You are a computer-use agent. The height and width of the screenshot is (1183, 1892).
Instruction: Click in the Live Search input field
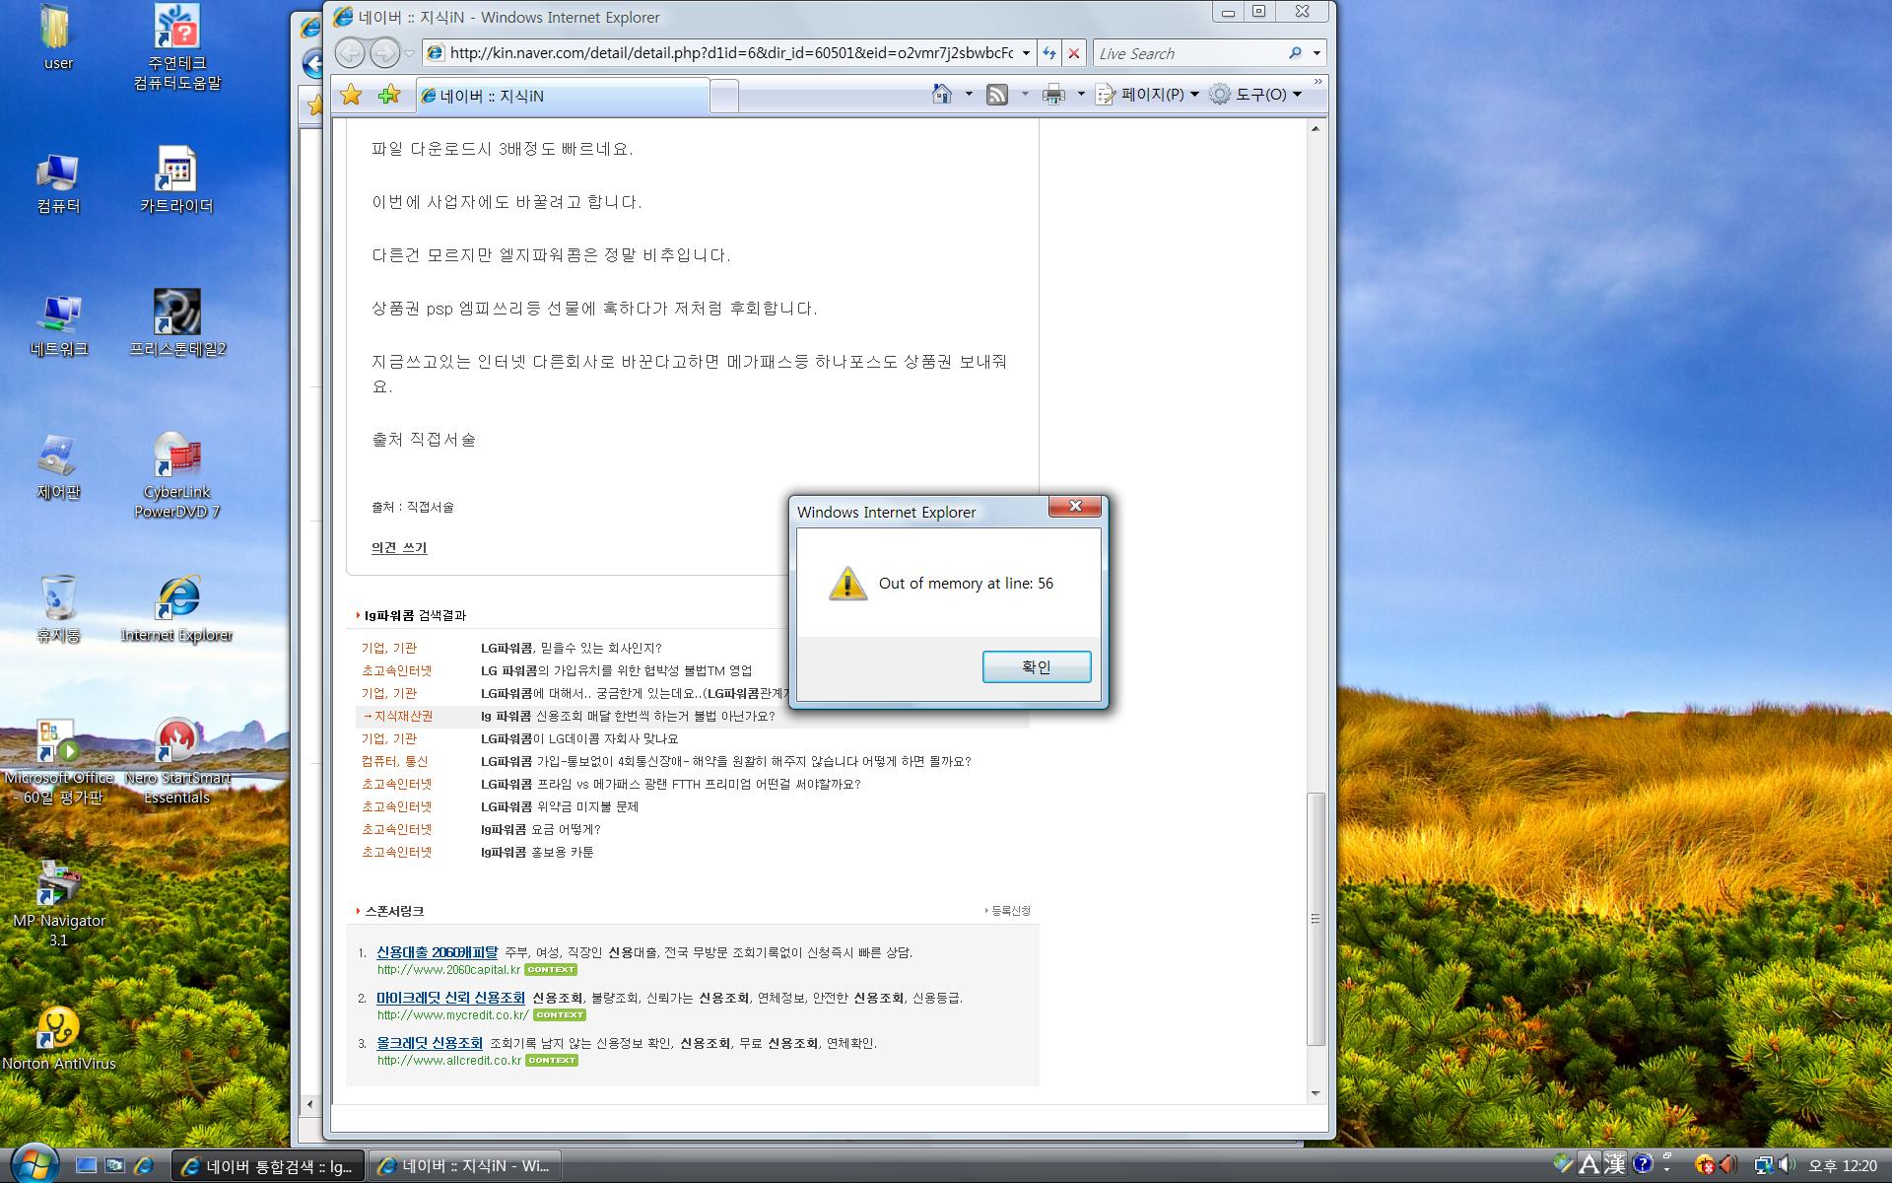tap(1189, 53)
